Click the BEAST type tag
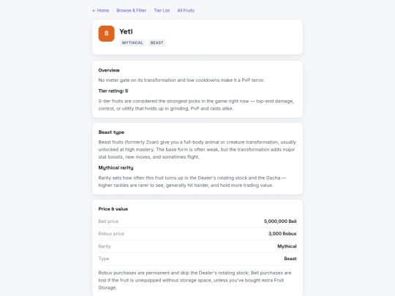 point(157,43)
